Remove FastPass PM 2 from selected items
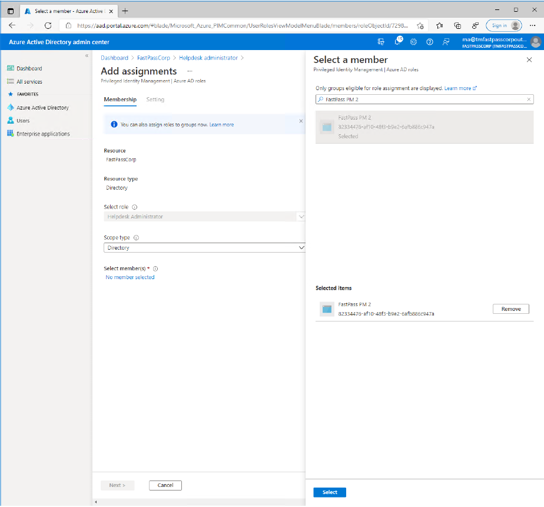The image size is (544, 507). click(510, 309)
